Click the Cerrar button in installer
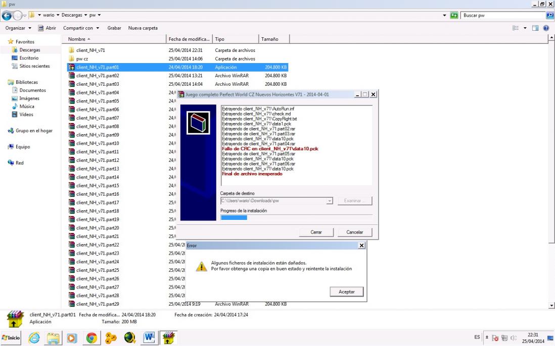The image size is (555, 346). (316, 232)
